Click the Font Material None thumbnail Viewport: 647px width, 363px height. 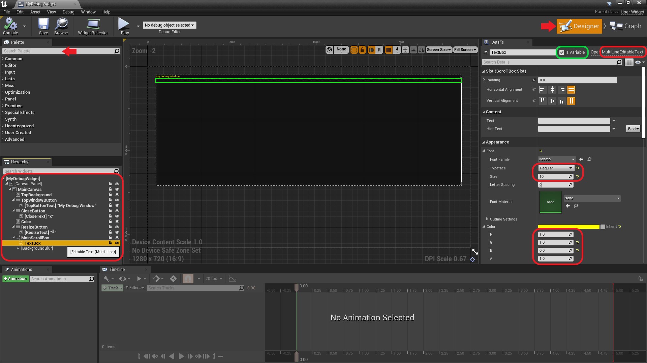(x=550, y=202)
